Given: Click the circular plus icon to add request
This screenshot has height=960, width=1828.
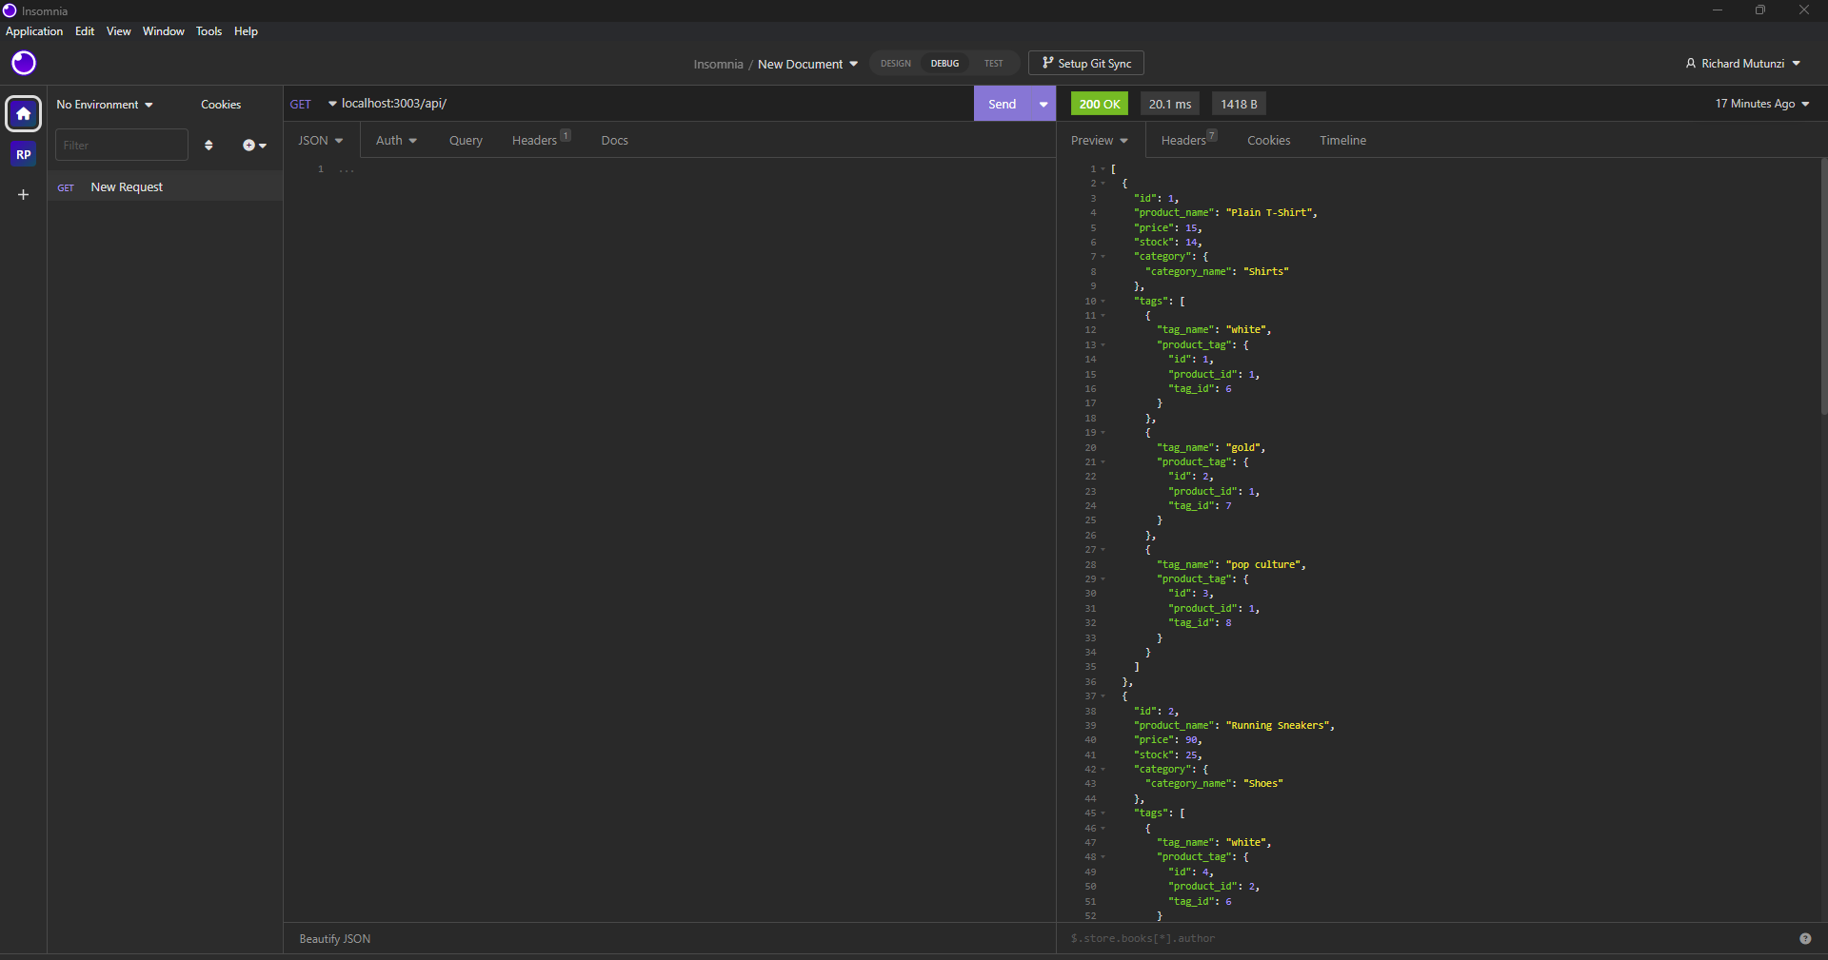Looking at the screenshot, I should [x=249, y=145].
